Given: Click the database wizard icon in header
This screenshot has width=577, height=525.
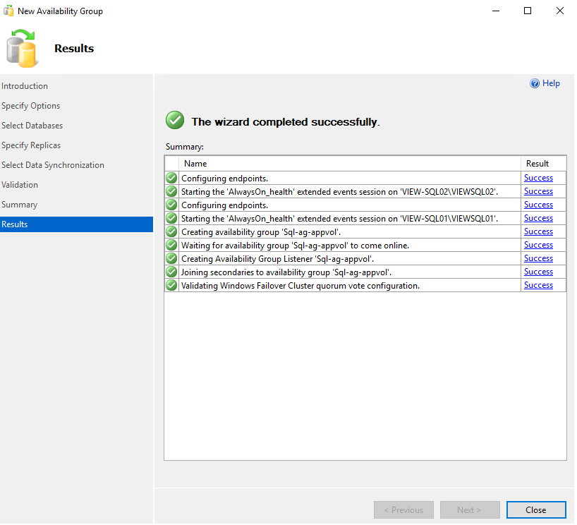Looking at the screenshot, I should (x=21, y=48).
